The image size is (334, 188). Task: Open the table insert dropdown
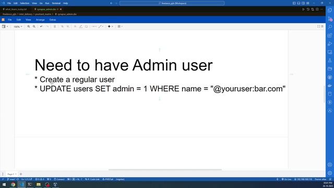pyautogui.click(x=120, y=27)
